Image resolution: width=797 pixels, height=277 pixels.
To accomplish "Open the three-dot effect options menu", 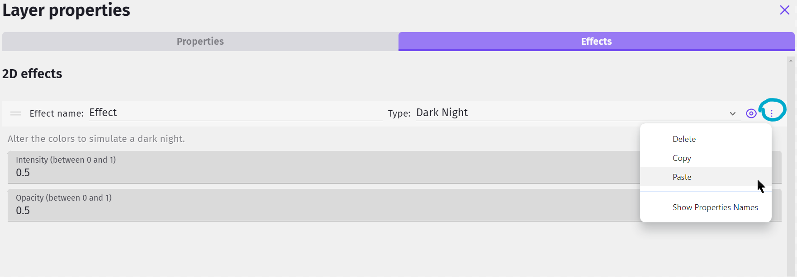I will coord(772,113).
